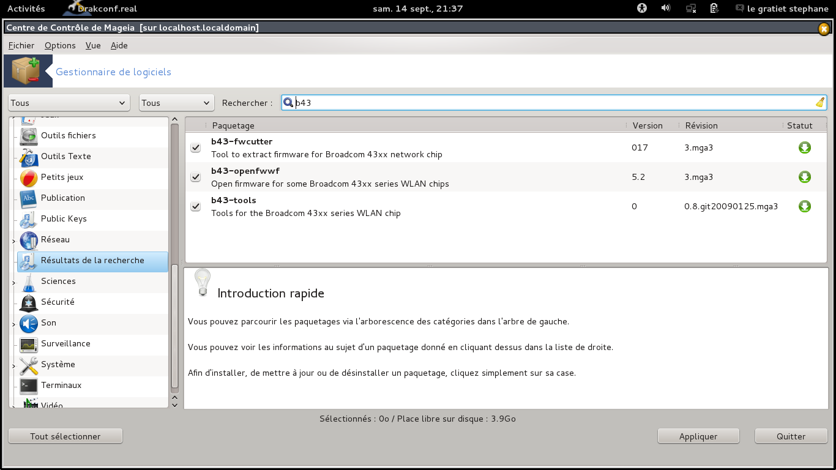Screen dimensions: 836x470
Task: Open the volume control in top bar
Action: coord(666,9)
